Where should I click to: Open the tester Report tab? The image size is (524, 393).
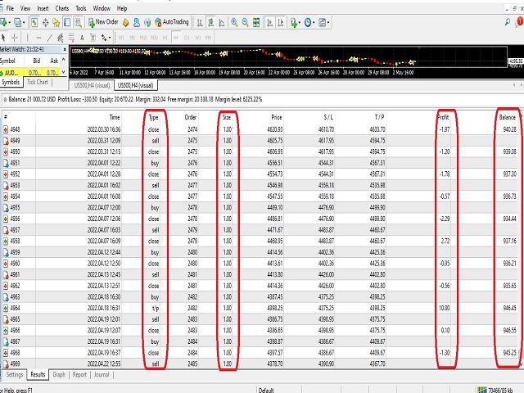click(79, 375)
